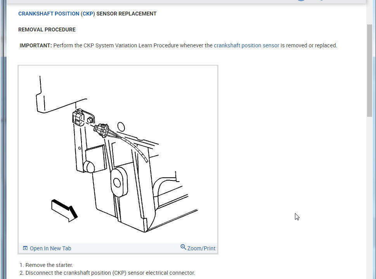Click 'Disconnect the crankshaft position (CKP) sensor' step
This screenshot has height=279, width=376.
[x=110, y=273]
